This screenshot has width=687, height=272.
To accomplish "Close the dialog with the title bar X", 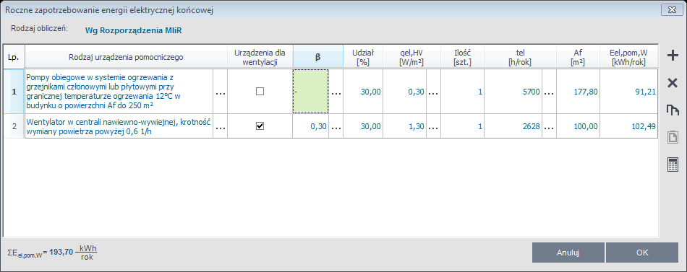I will click(x=672, y=10).
